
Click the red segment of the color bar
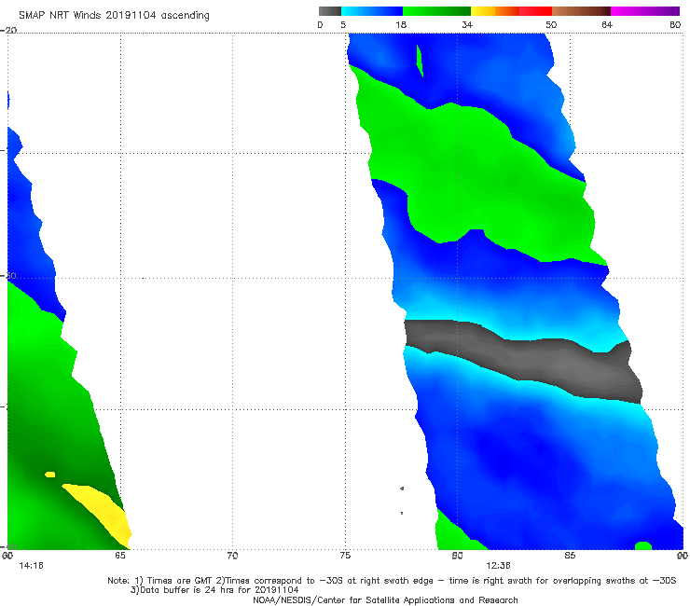tap(535, 11)
